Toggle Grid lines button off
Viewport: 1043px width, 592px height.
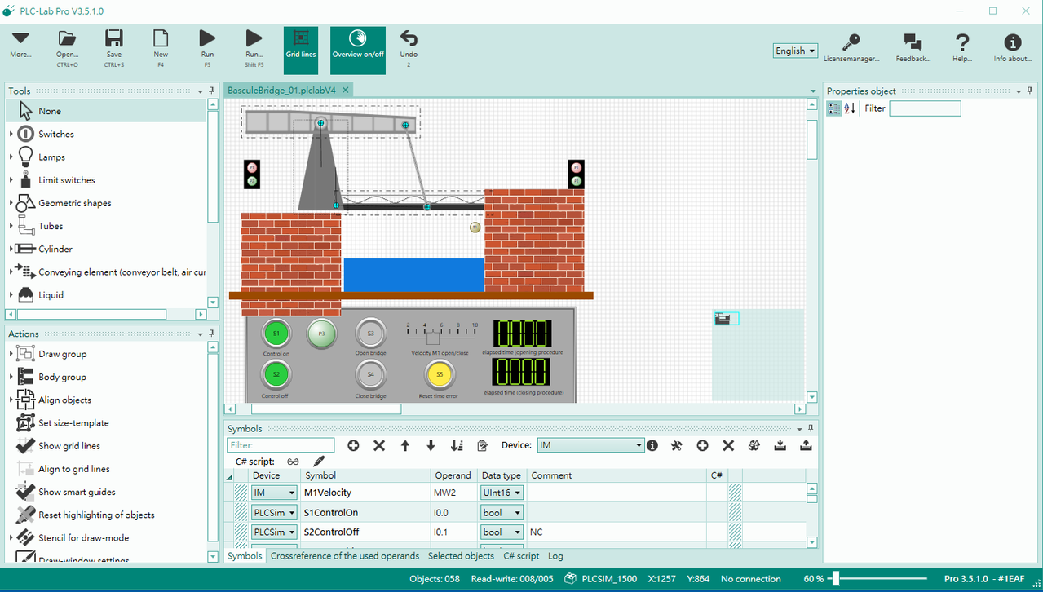click(x=301, y=50)
